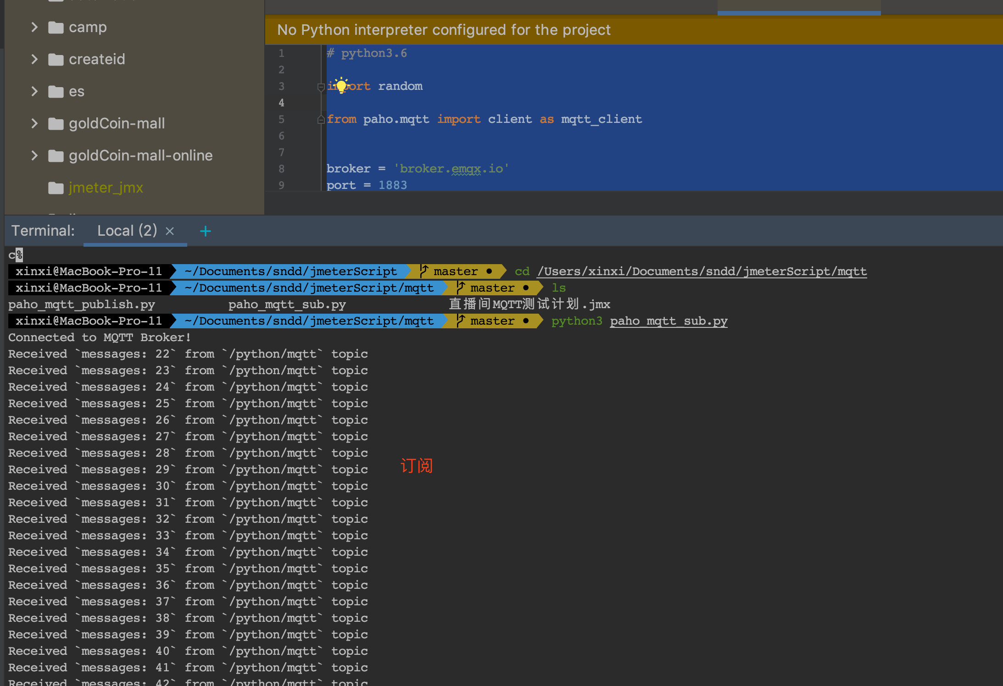Image resolution: width=1003 pixels, height=686 pixels.
Task: Click the folder icon beside es
Action: pyautogui.click(x=56, y=91)
